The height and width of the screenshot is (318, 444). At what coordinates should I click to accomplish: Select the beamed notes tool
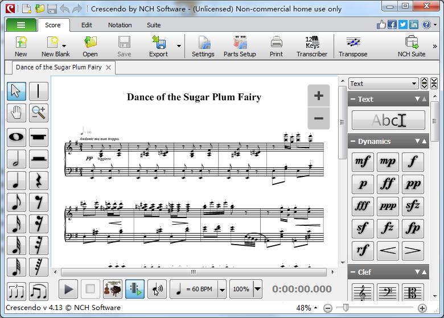[39, 291]
